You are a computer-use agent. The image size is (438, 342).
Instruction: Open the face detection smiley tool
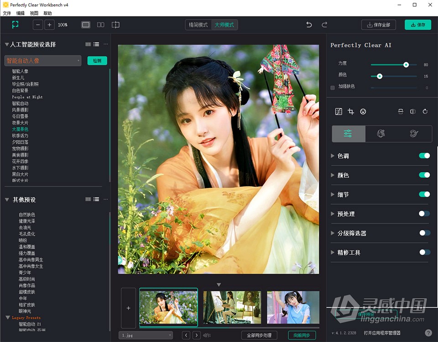pos(363,111)
